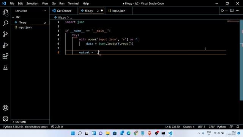Open editor More Actions ellipsis
243x137 pixels.
(x=238, y=10)
